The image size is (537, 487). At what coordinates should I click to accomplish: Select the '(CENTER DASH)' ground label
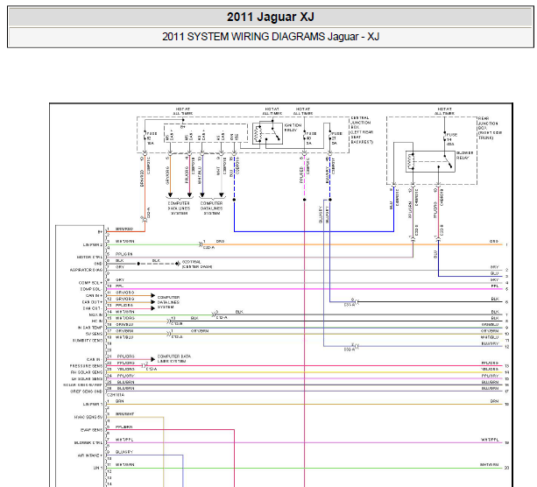pos(197,266)
